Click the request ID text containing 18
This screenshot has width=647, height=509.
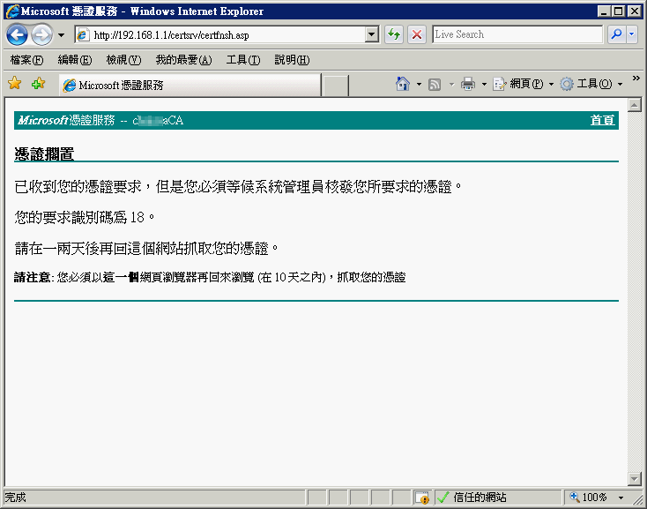pos(85,217)
